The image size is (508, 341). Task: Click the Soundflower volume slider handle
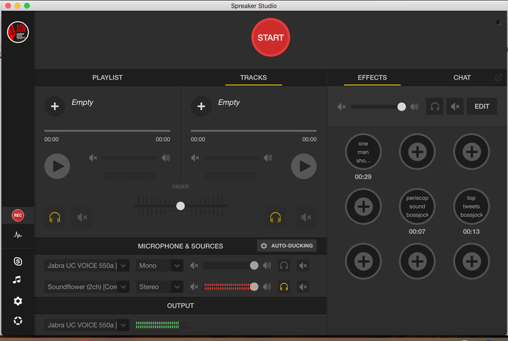point(254,287)
